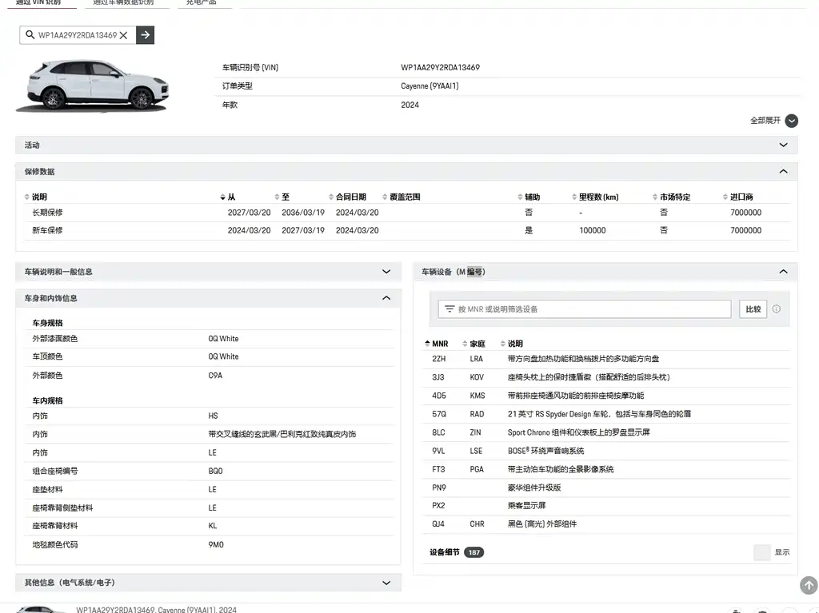Click the 按 MNR 或说明筛选设备 filter input
Viewport: 819px width, 613px height.
(x=585, y=309)
